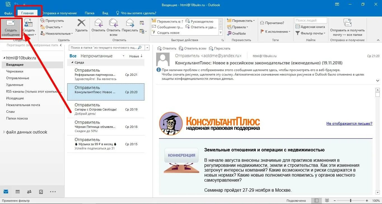Select the Ответить и уда... quick step
The height and width of the screenshot is (204, 382).
(201, 27)
